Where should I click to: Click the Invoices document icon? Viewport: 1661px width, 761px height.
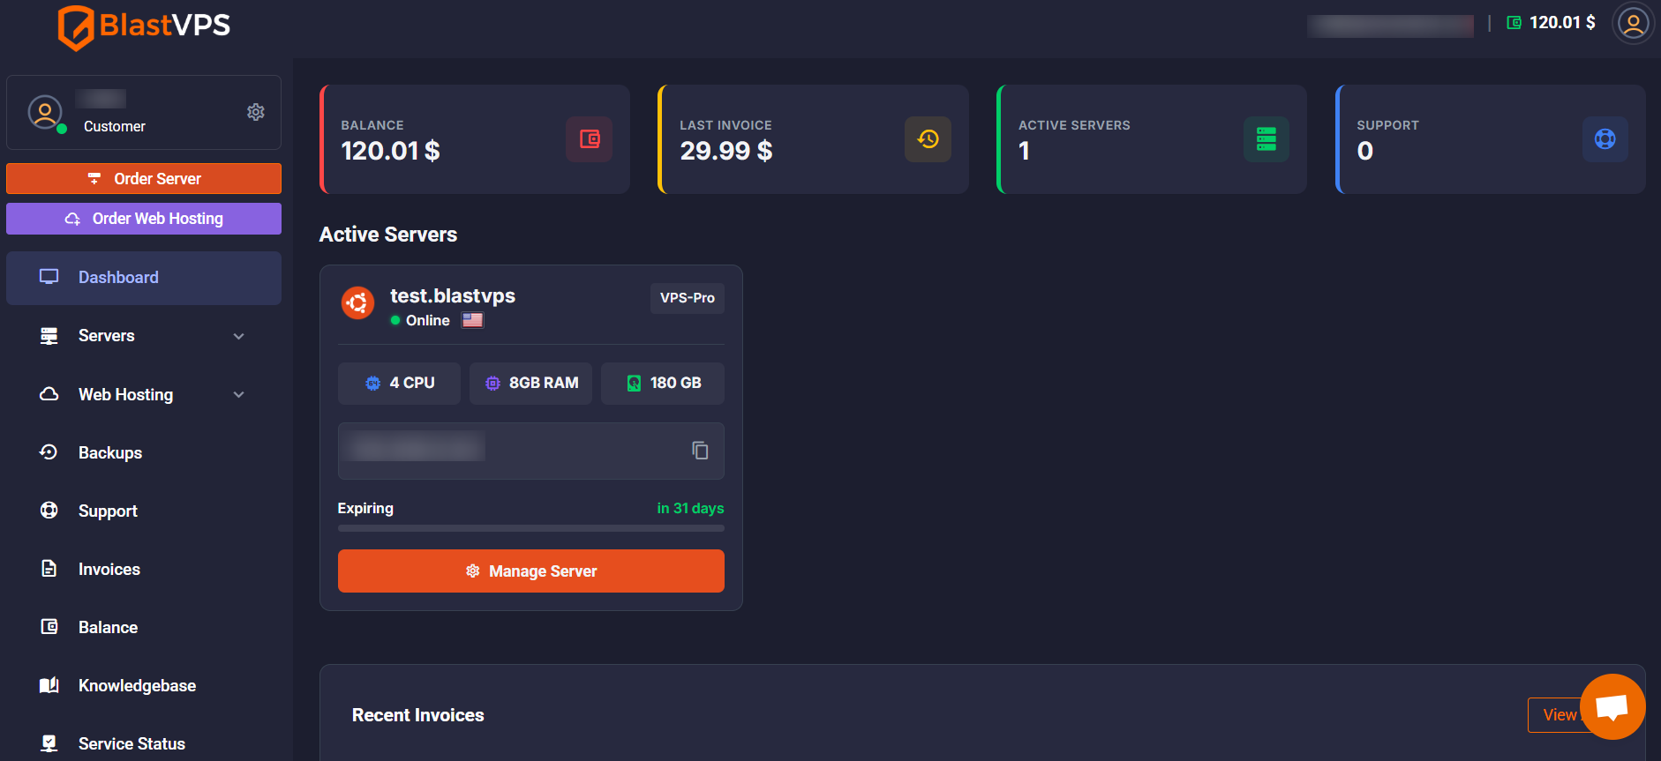(49, 569)
